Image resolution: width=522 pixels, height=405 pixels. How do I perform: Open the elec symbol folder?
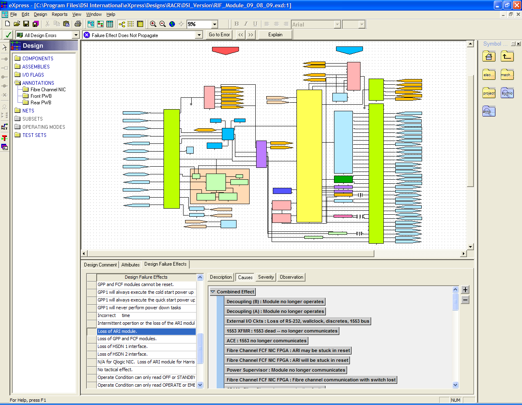tap(489, 75)
